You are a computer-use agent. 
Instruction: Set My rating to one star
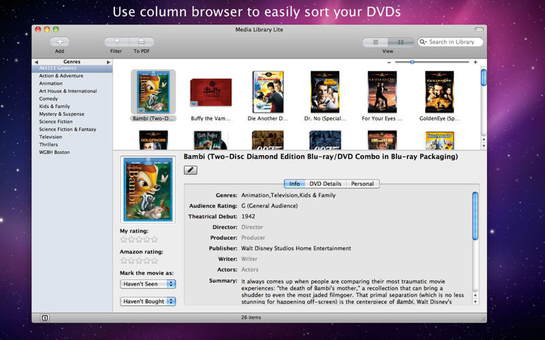pos(123,239)
